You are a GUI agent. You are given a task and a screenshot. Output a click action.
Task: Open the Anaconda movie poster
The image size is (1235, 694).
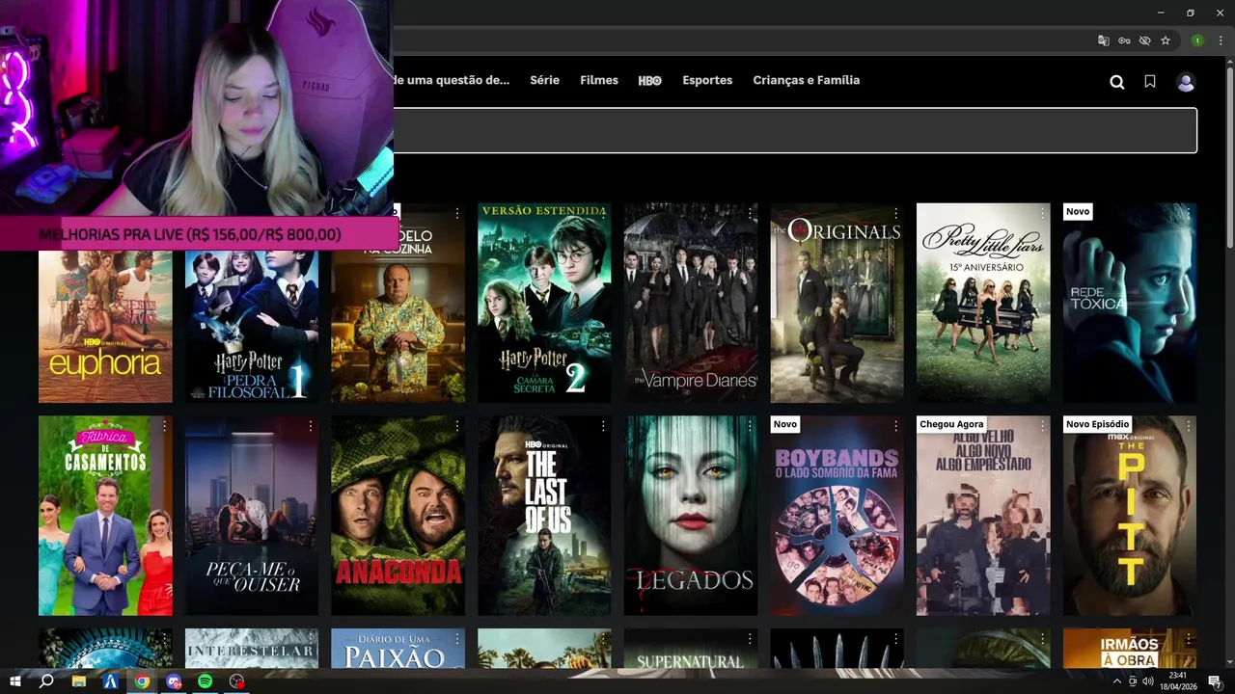[x=398, y=516]
